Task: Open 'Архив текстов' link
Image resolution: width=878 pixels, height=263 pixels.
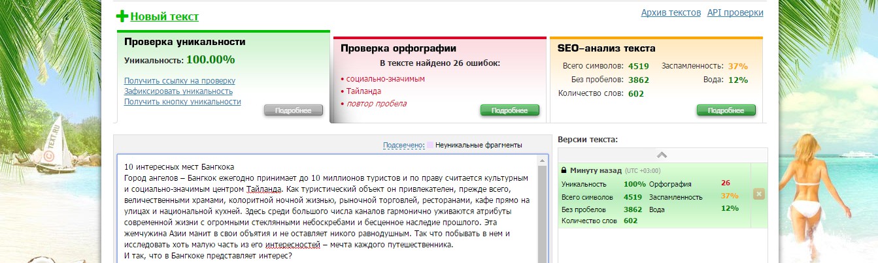Action: click(x=671, y=12)
